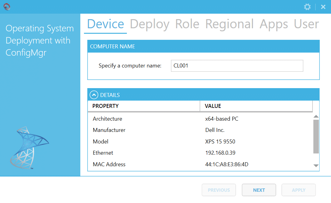The height and width of the screenshot is (203, 331).
Task: Click the APPLY button
Action: (298, 190)
